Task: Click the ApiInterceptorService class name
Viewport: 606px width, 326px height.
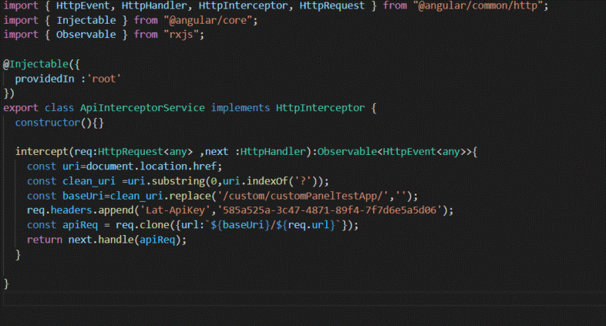Action: [142, 108]
